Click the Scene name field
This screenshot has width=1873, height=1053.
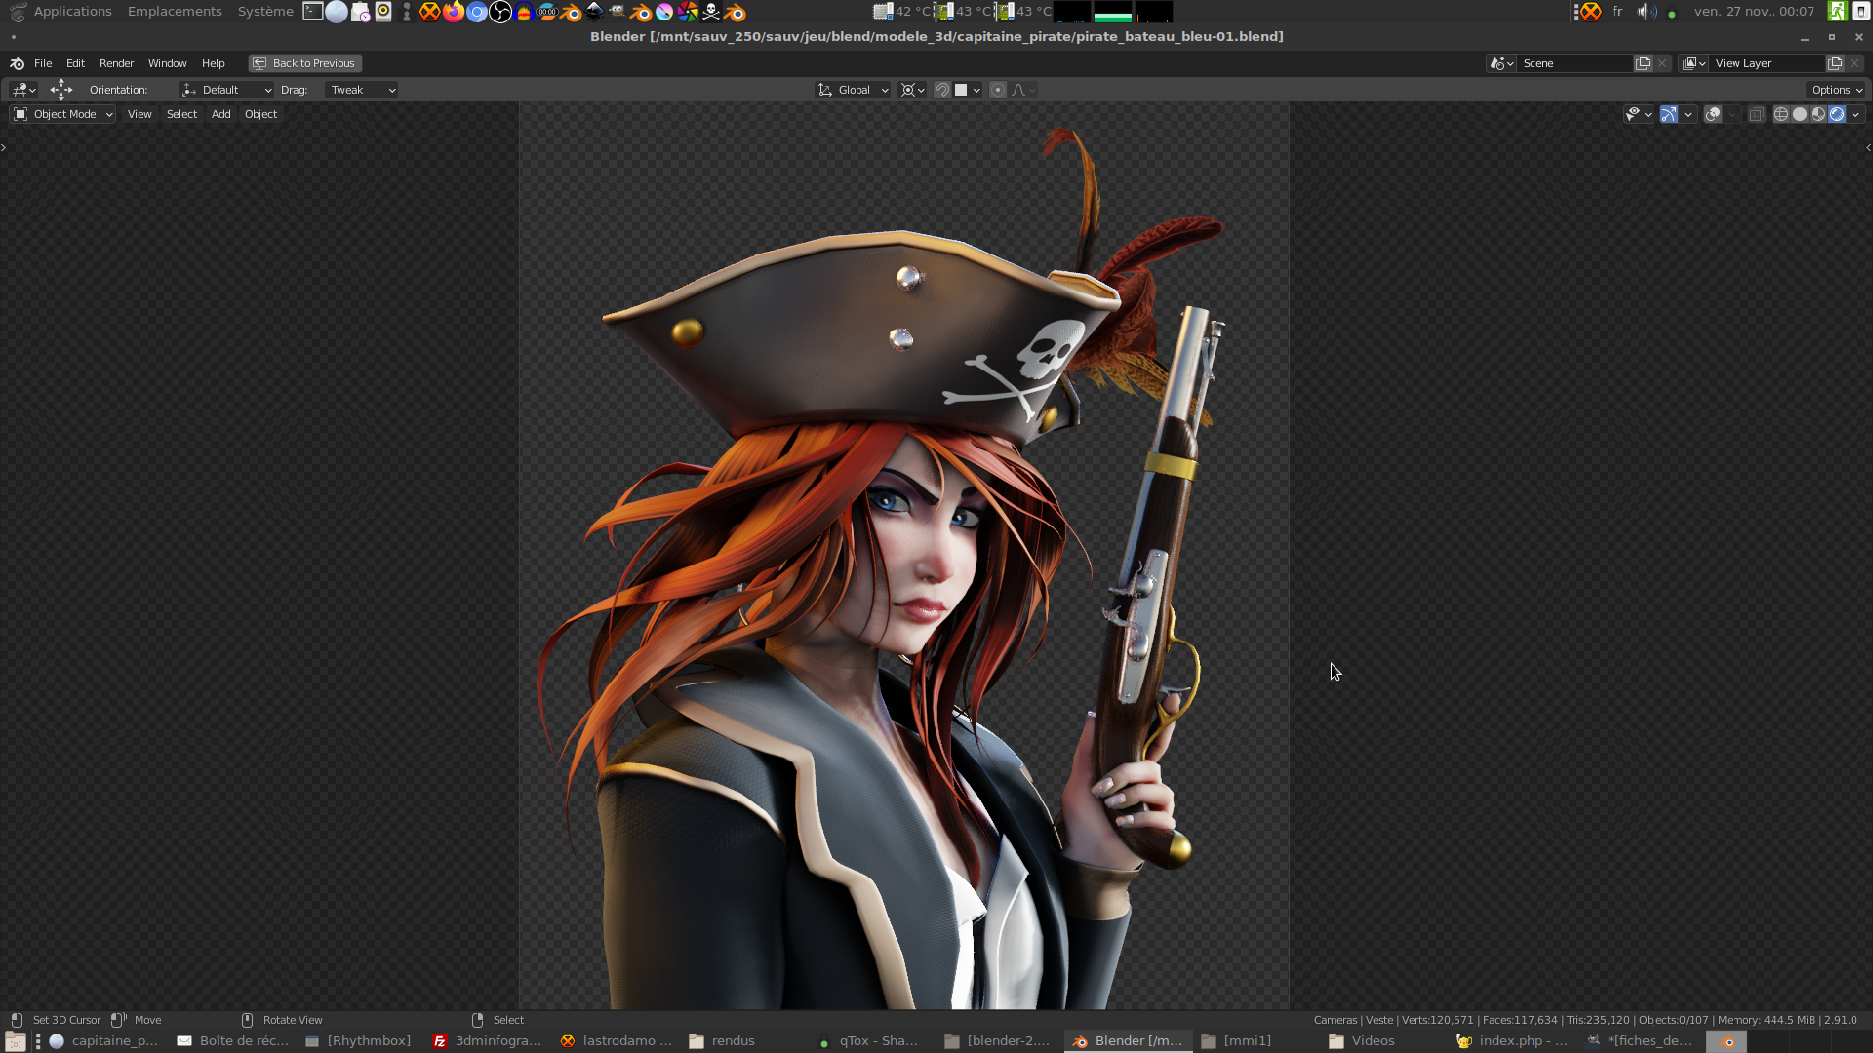[1575, 63]
